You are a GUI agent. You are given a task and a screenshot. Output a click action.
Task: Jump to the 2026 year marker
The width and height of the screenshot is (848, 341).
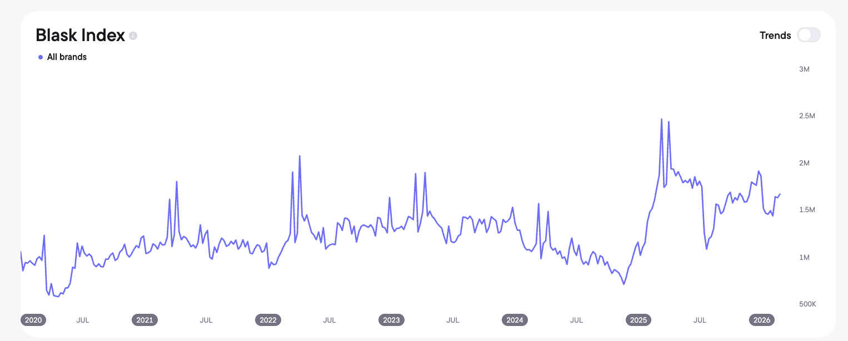[x=761, y=320]
